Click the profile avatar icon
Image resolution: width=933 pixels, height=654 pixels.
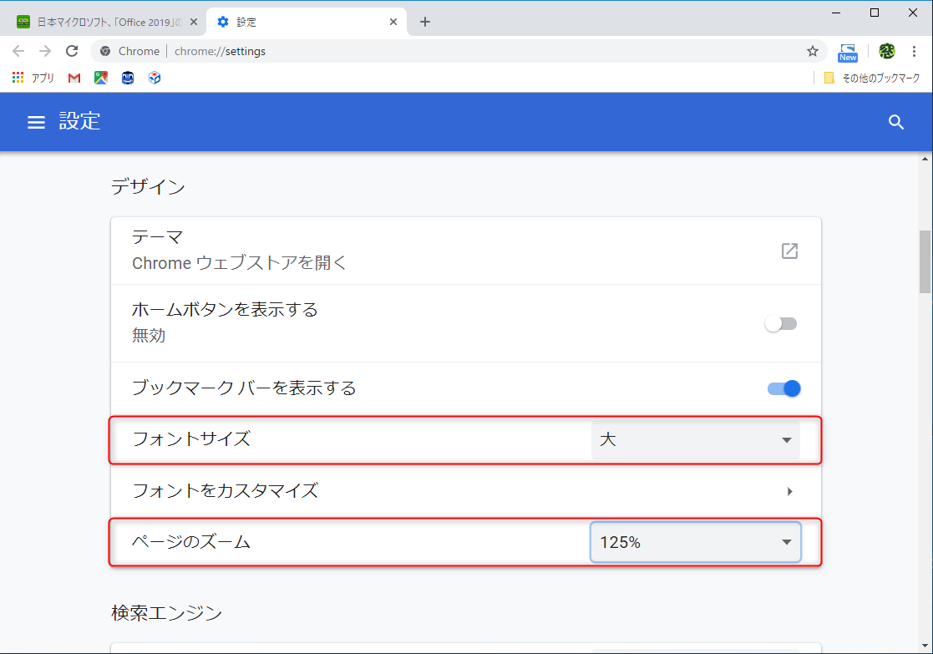(887, 51)
